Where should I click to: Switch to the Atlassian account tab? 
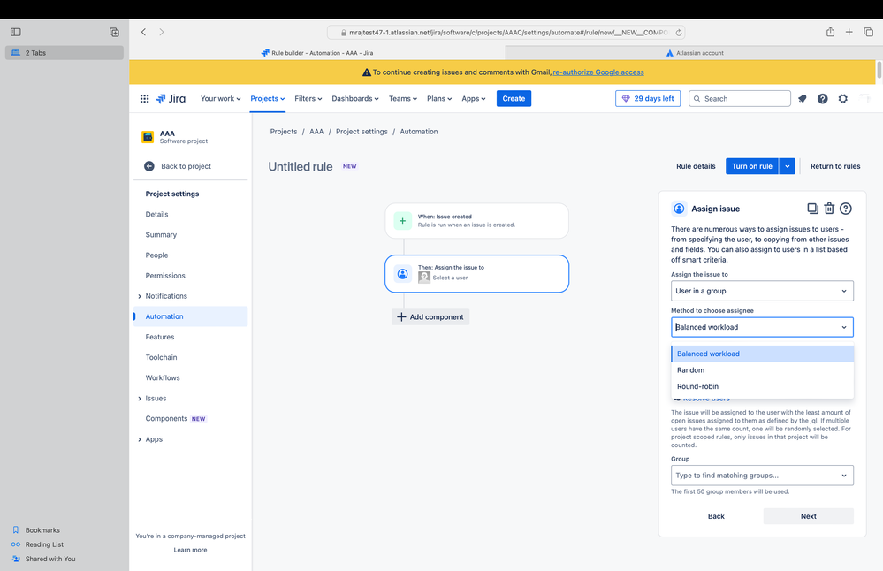[694, 53]
